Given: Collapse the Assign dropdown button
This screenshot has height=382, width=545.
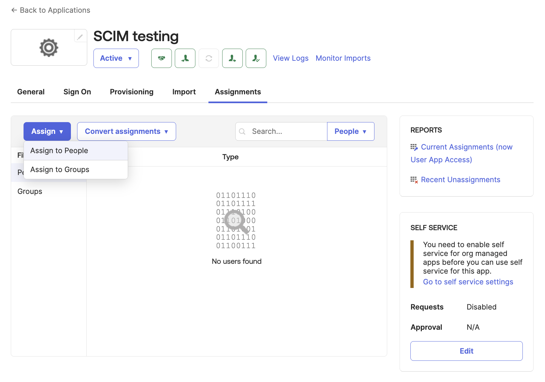Looking at the screenshot, I should tap(47, 132).
